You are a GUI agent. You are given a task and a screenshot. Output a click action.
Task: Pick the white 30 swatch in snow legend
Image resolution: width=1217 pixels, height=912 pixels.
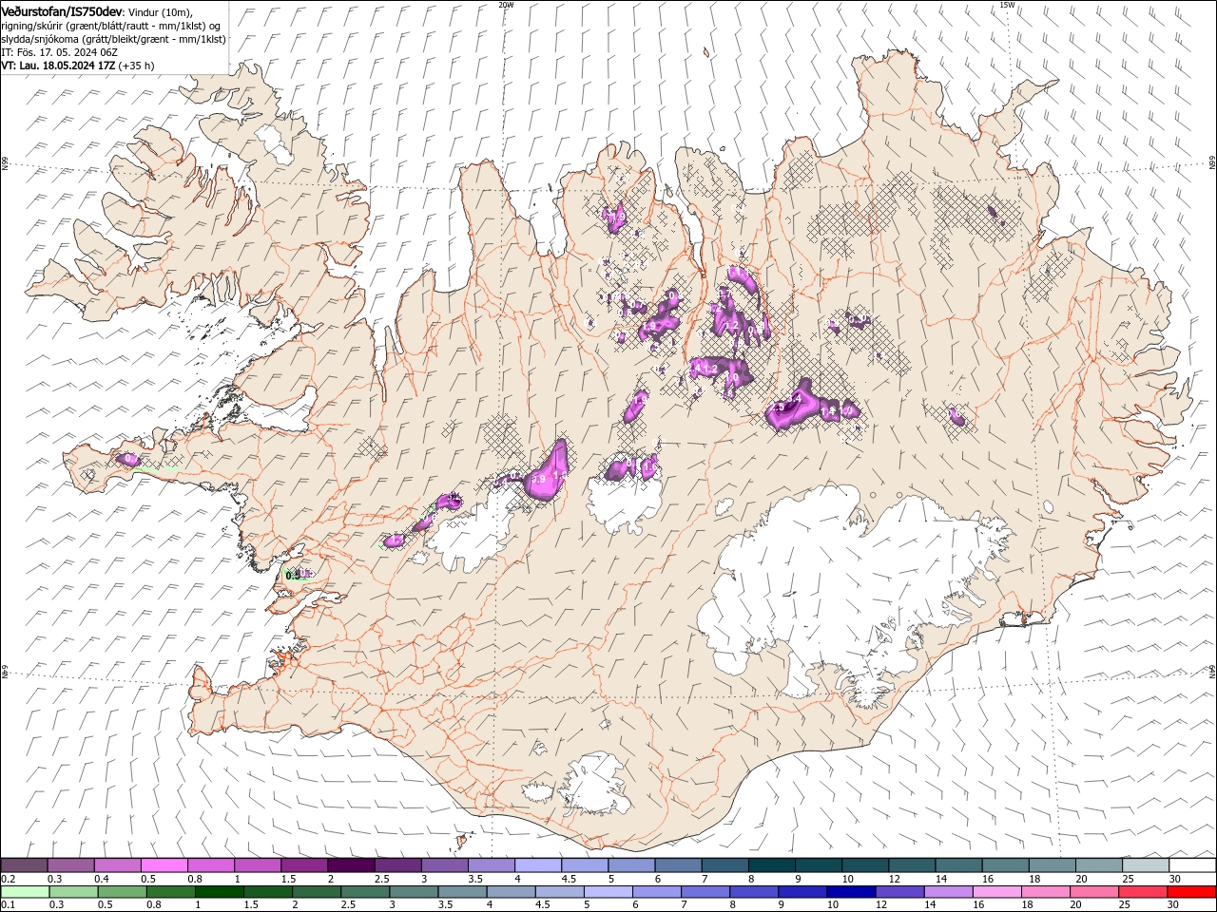click(1192, 865)
